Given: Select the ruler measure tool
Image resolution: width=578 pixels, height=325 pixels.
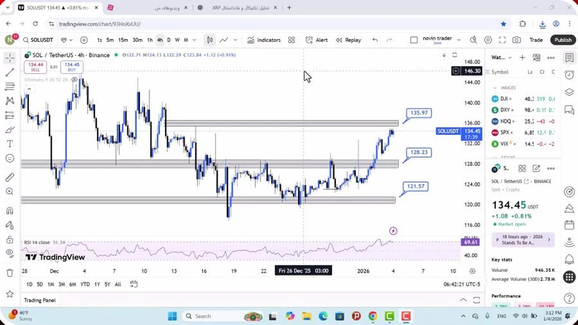Looking at the screenshot, I should tap(10, 177).
